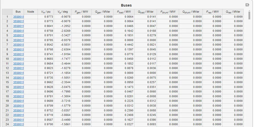
Task: Click the Vm value 0.9542 cell
Action: (x=46, y=45)
